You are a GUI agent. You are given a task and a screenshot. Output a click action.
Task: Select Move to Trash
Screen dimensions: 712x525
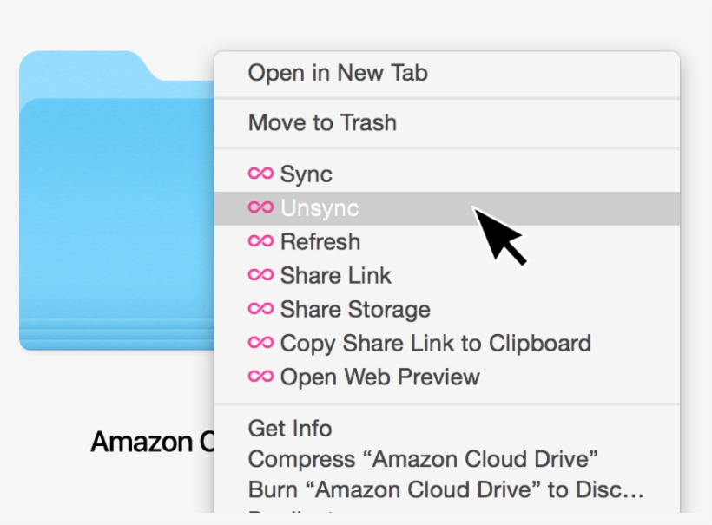321,122
